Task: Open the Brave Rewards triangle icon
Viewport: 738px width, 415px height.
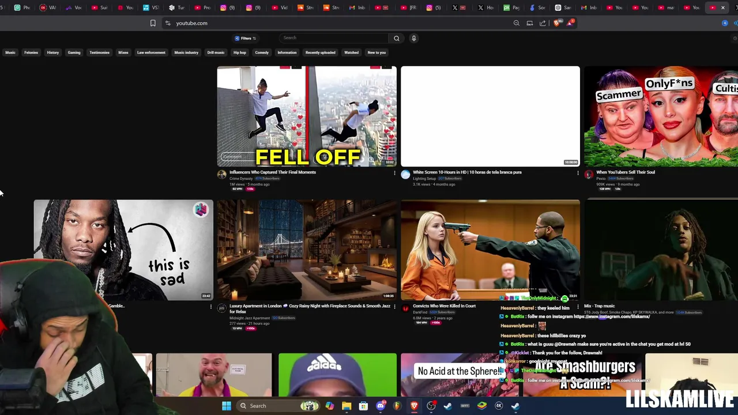Action: click(x=570, y=23)
